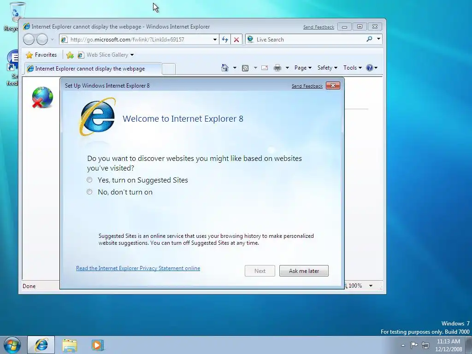Close the Set Up Internet Explorer 8 dialog

pos(333,86)
